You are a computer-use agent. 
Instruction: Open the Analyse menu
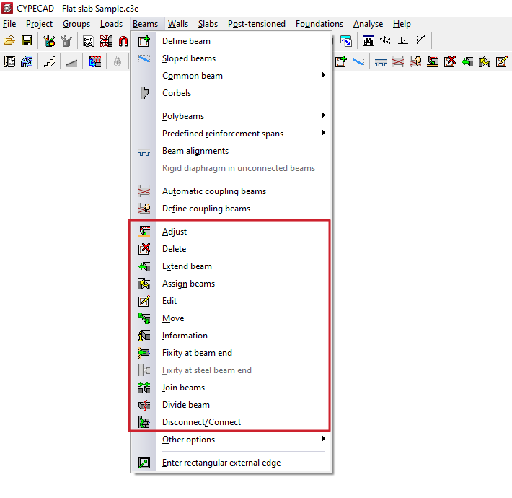368,24
